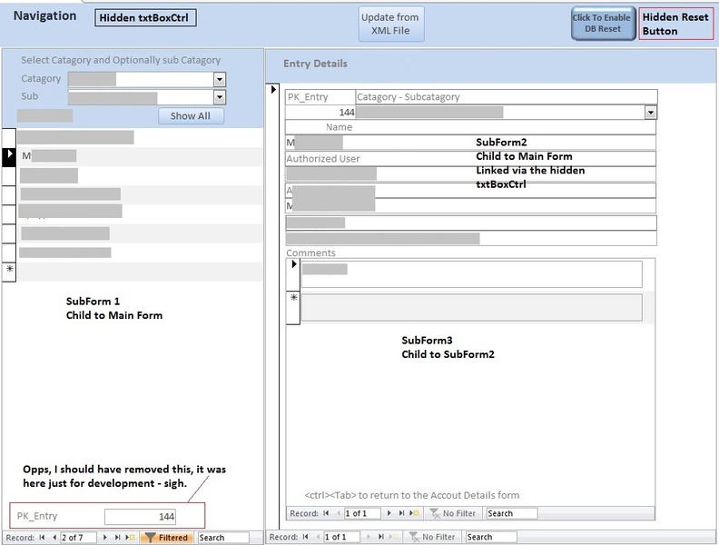Go to first record in left subform navigator
Viewport: 719px width, 545px height.
(x=42, y=538)
